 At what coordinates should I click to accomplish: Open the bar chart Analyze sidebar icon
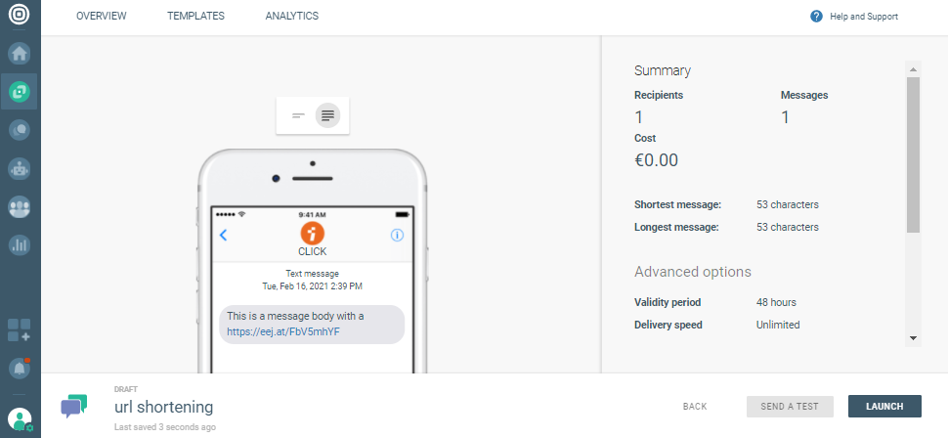coord(20,245)
